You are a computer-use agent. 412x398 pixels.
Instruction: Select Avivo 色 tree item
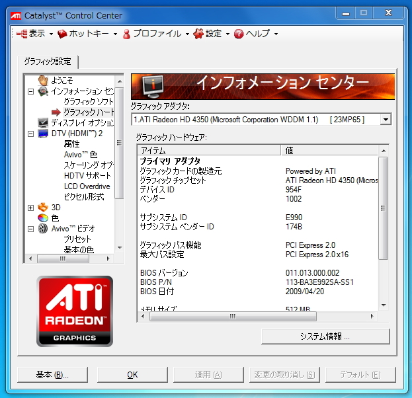[x=81, y=155]
